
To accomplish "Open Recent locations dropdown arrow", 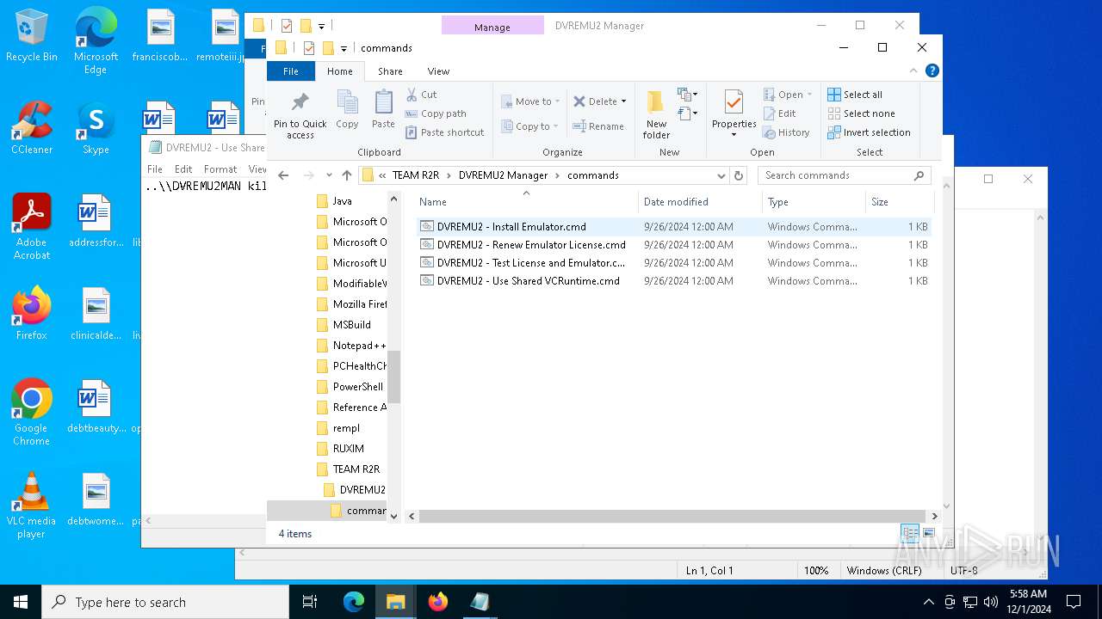I will [x=329, y=175].
